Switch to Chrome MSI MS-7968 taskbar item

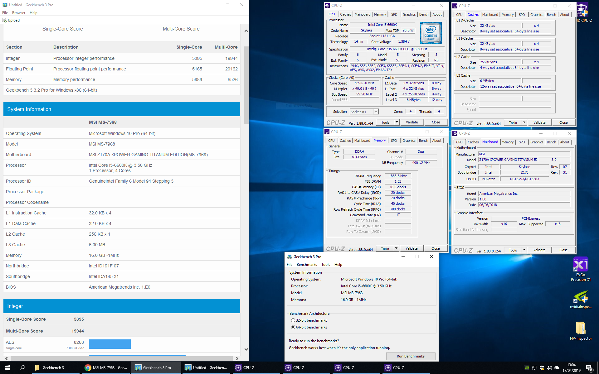tap(106, 368)
